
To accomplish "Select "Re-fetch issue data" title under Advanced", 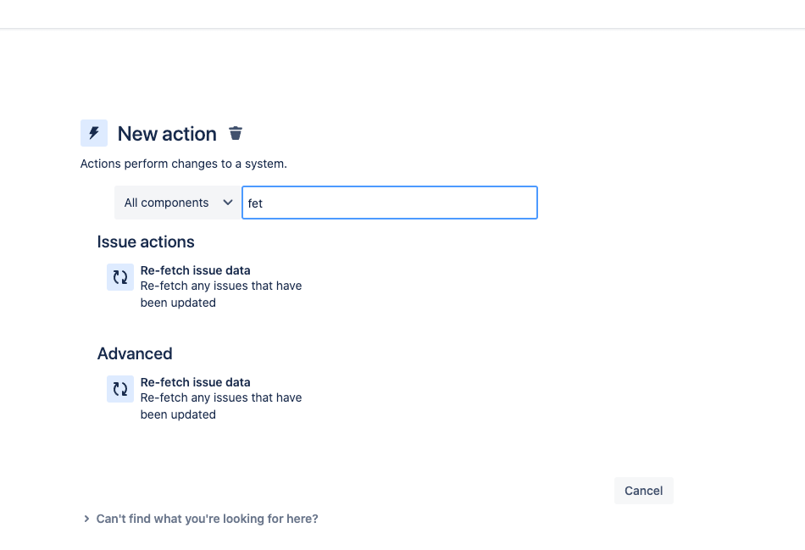I will tap(196, 382).
